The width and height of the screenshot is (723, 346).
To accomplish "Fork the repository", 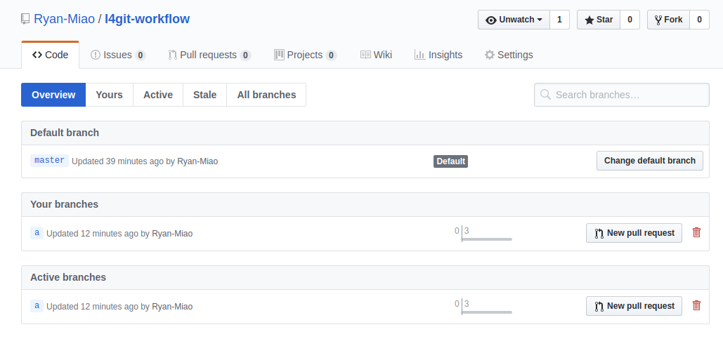I will (669, 20).
